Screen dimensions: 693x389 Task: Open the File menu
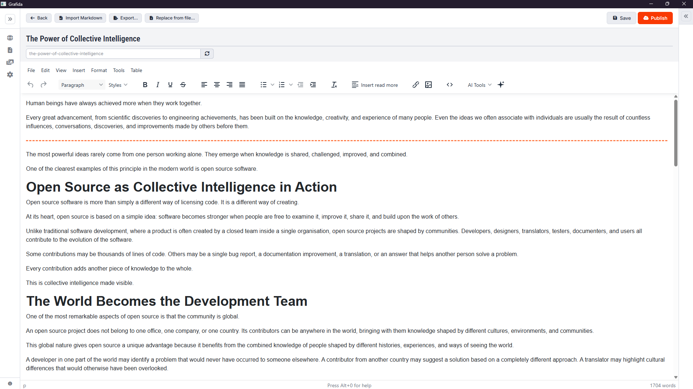[x=31, y=70]
